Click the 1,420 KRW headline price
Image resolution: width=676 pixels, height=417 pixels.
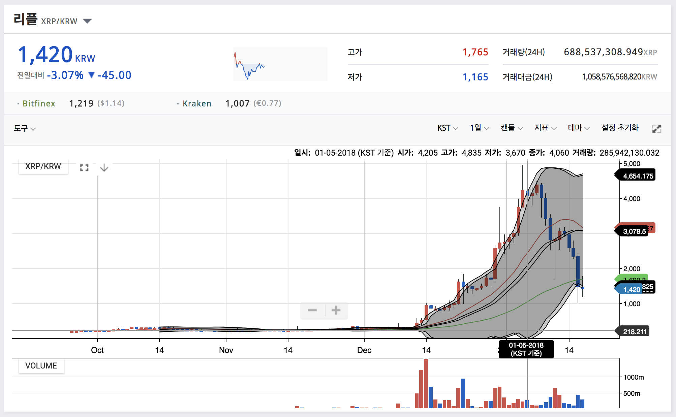click(56, 55)
